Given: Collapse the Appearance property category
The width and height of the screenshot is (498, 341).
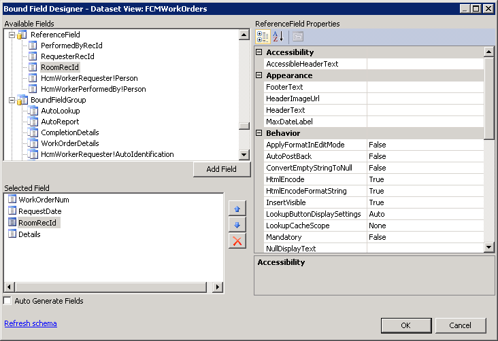Looking at the screenshot, I should point(259,75).
